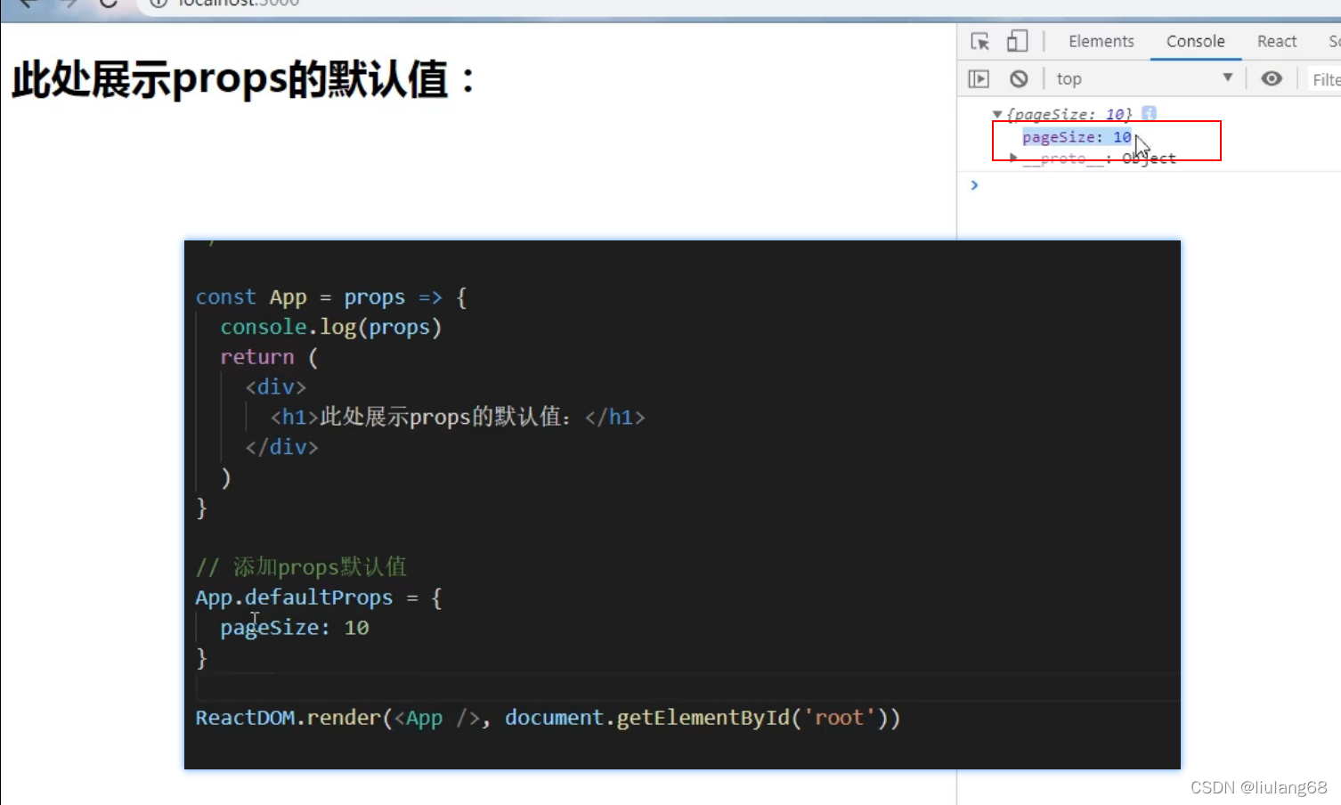Select the pageSize: 10 property line

click(1077, 137)
